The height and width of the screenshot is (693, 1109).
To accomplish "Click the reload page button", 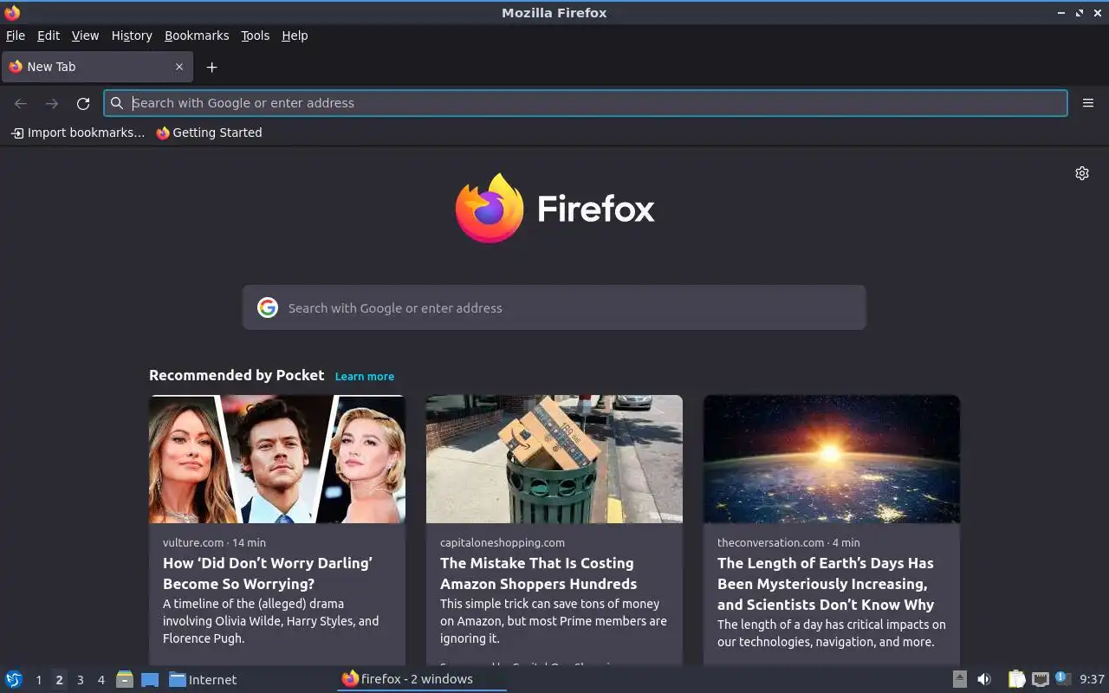I will (83, 103).
